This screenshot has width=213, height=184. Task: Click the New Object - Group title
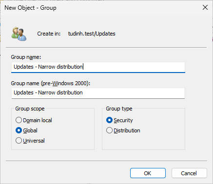tap(30, 8)
